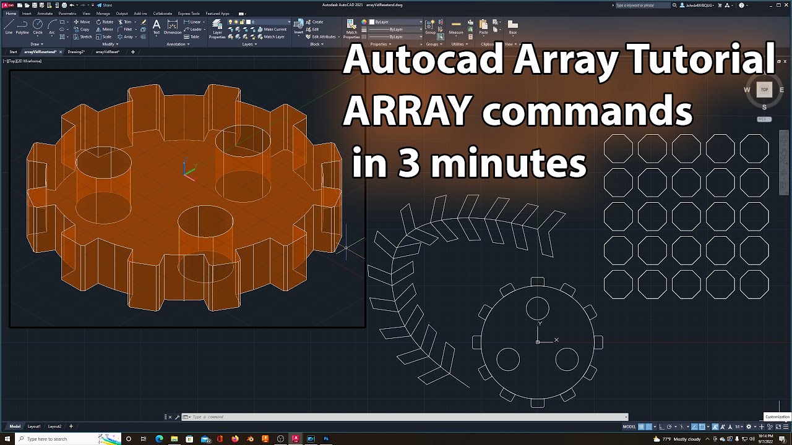The image size is (792, 445).
Task: Click Match Properties tool
Action: click(351, 29)
